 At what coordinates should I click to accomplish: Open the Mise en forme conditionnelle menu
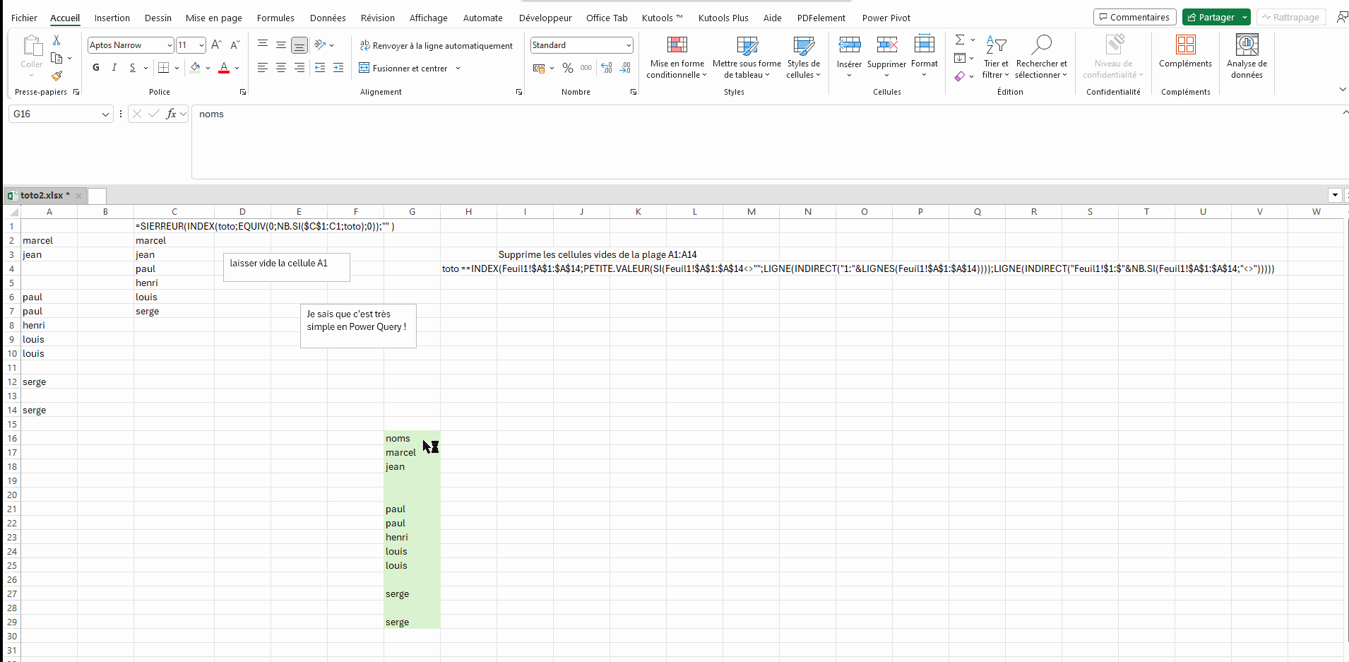tap(676, 57)
